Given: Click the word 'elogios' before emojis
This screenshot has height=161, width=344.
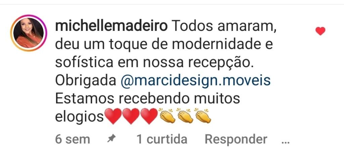Looking at the screenshot, I should (x=79, y=117).
